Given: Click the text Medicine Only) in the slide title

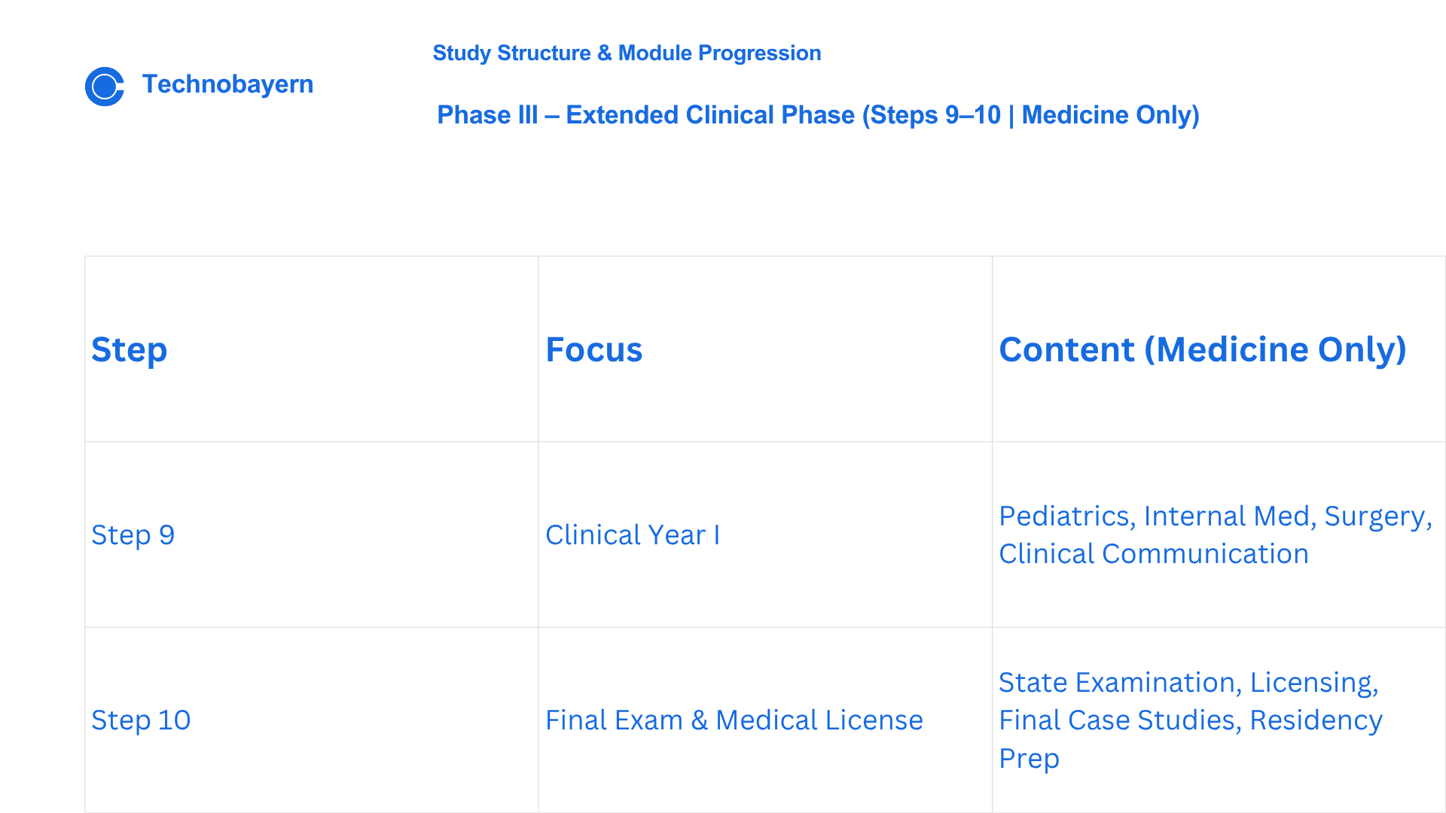Looking at the screenshot, I should point(1110,115).
